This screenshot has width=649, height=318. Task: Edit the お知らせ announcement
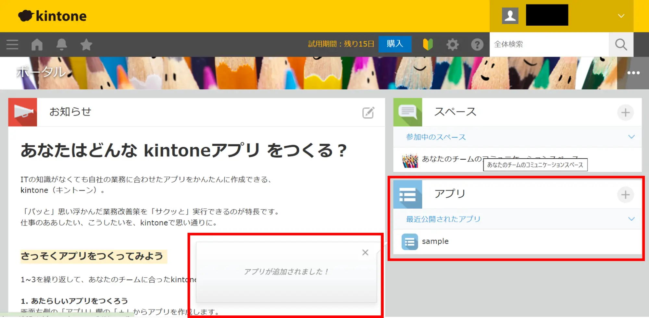(x=368, y=113)
